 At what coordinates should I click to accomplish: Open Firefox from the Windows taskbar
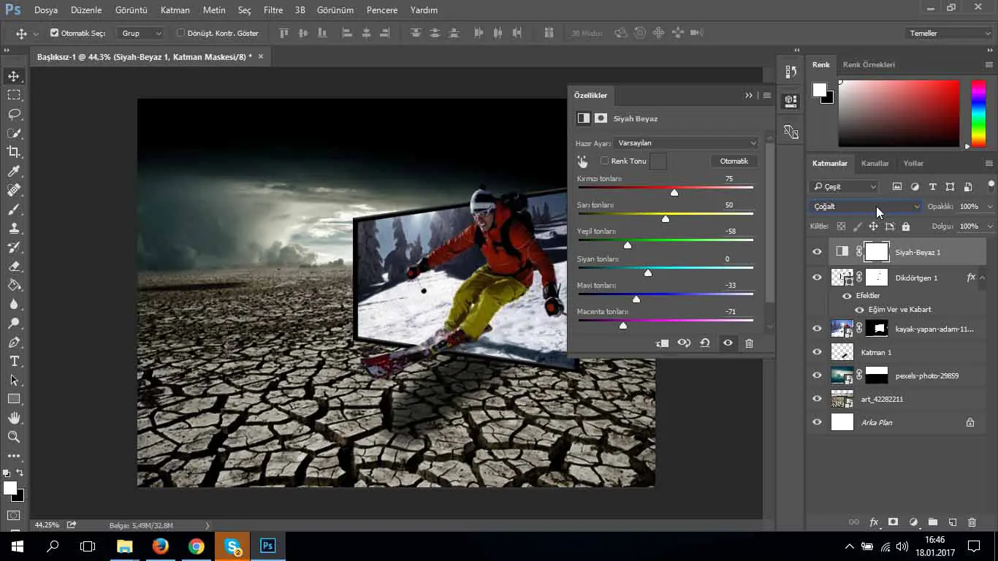pos(160,546)
